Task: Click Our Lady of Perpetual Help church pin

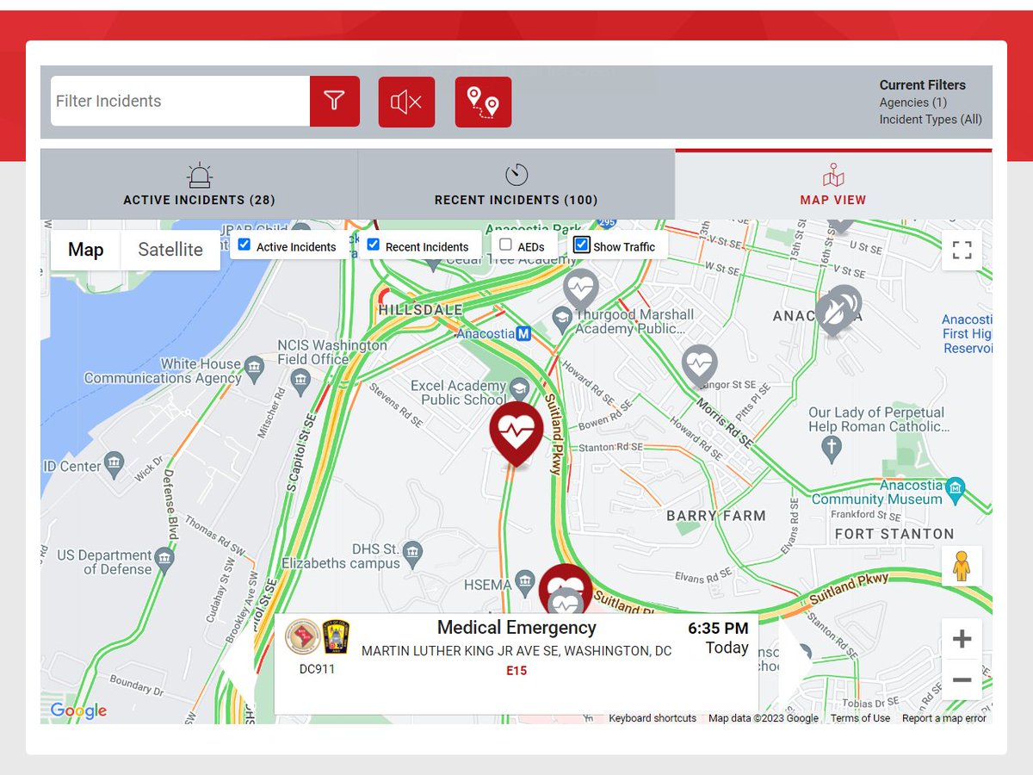Action: tap(831, 448)
